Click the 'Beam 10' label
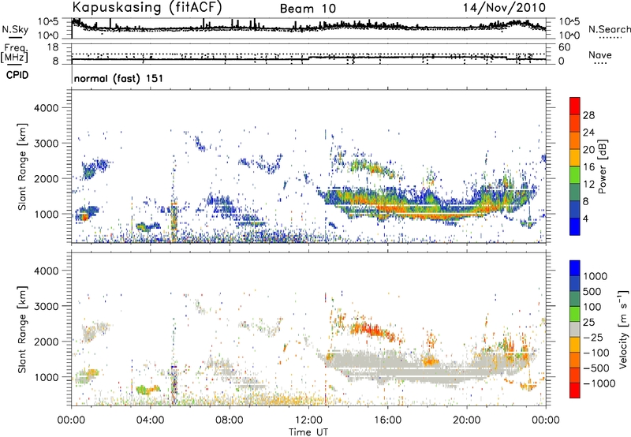This screenshot has height=437, width=631. point(308,9)
